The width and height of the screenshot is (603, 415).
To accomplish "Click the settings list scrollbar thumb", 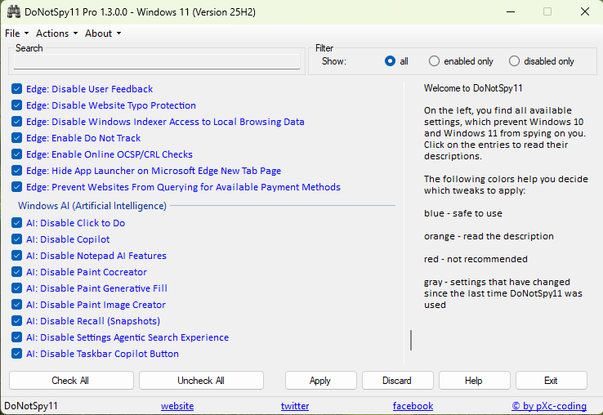I will point(411,340).
